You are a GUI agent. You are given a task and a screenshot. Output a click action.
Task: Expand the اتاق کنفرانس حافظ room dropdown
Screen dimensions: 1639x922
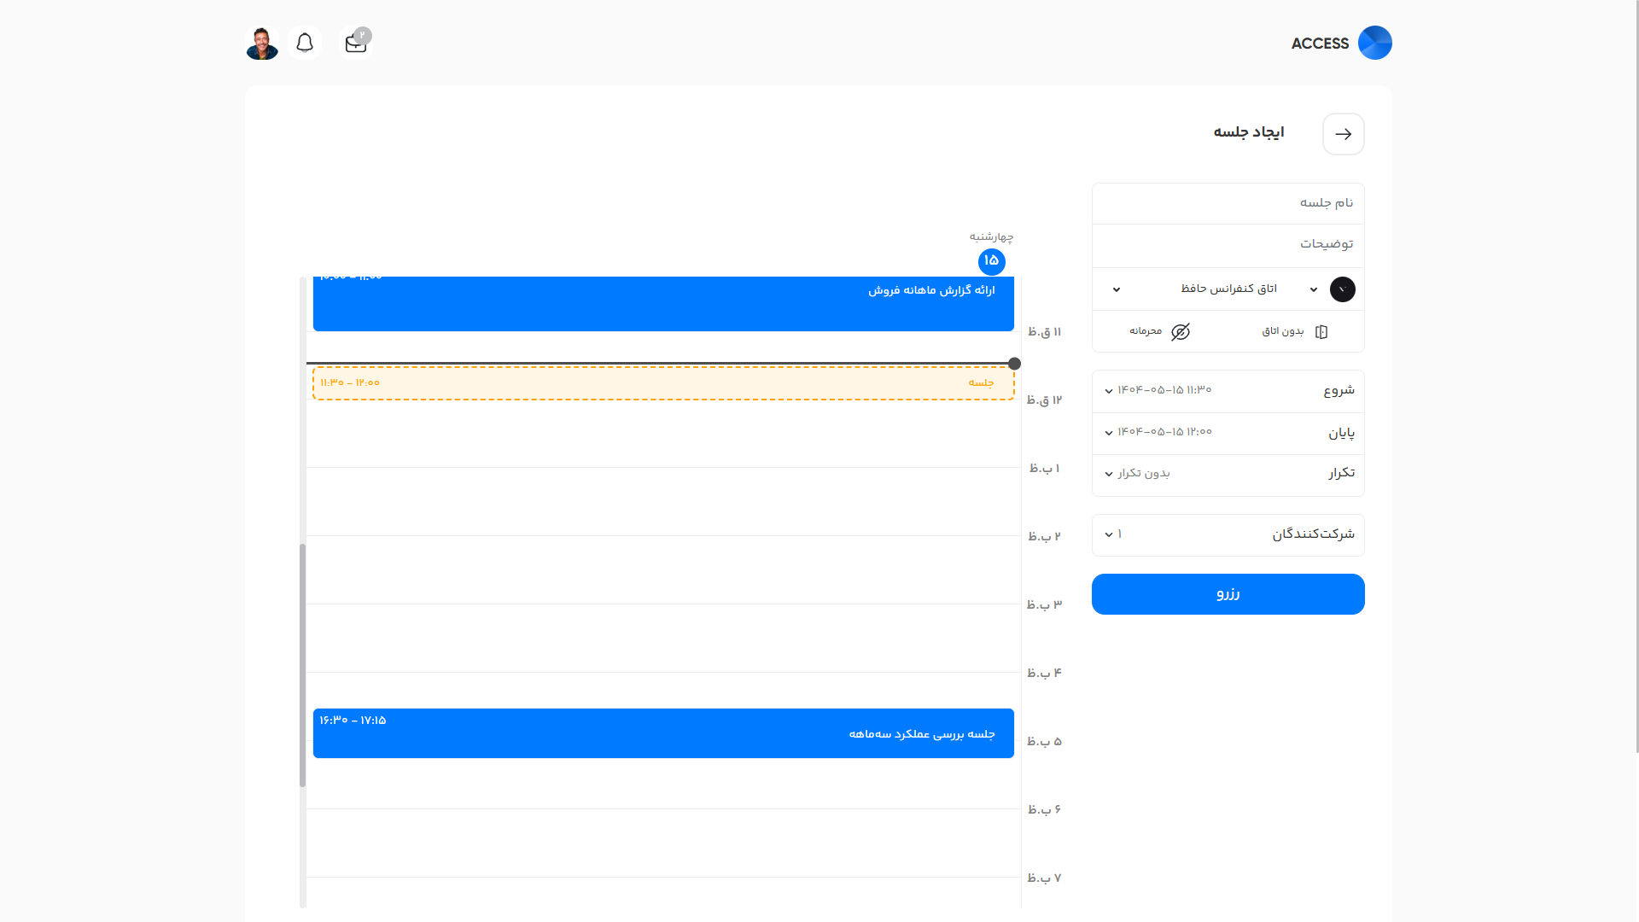(x=1228, y=289)
